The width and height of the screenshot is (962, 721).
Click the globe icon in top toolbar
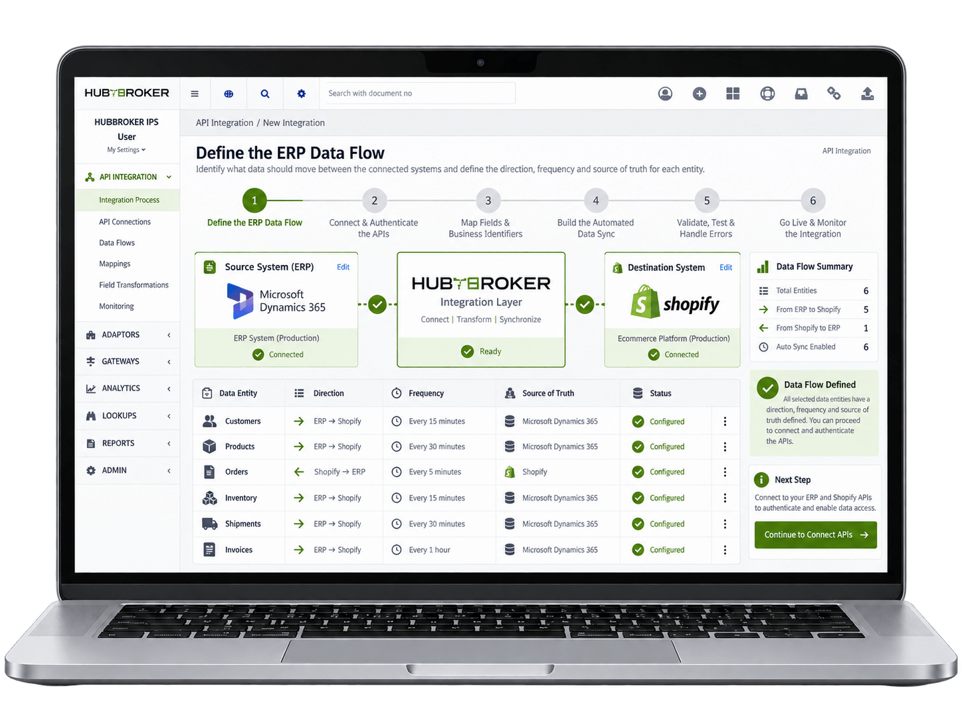[229, 94]
